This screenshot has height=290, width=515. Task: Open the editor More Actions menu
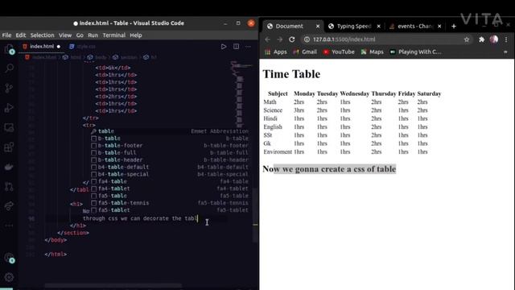(249, 47)
